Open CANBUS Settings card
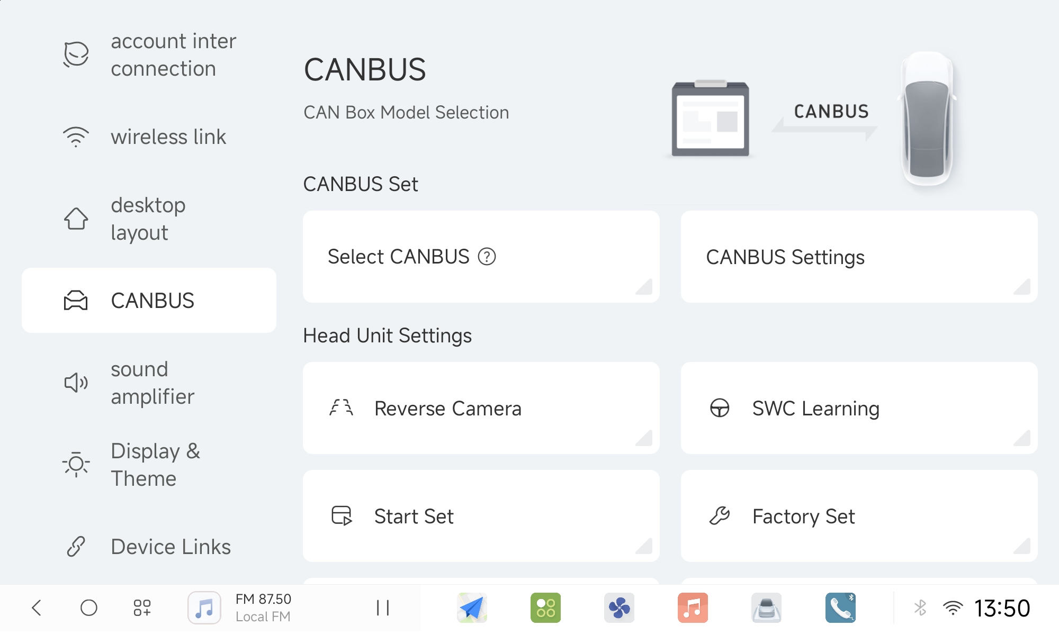The width and height of the screenshot is (1059, 635). 858,257
